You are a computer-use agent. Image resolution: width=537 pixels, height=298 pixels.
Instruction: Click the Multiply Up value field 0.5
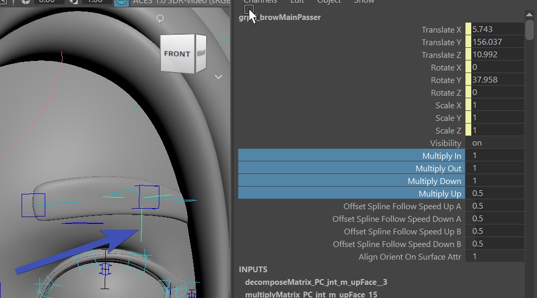495,193
